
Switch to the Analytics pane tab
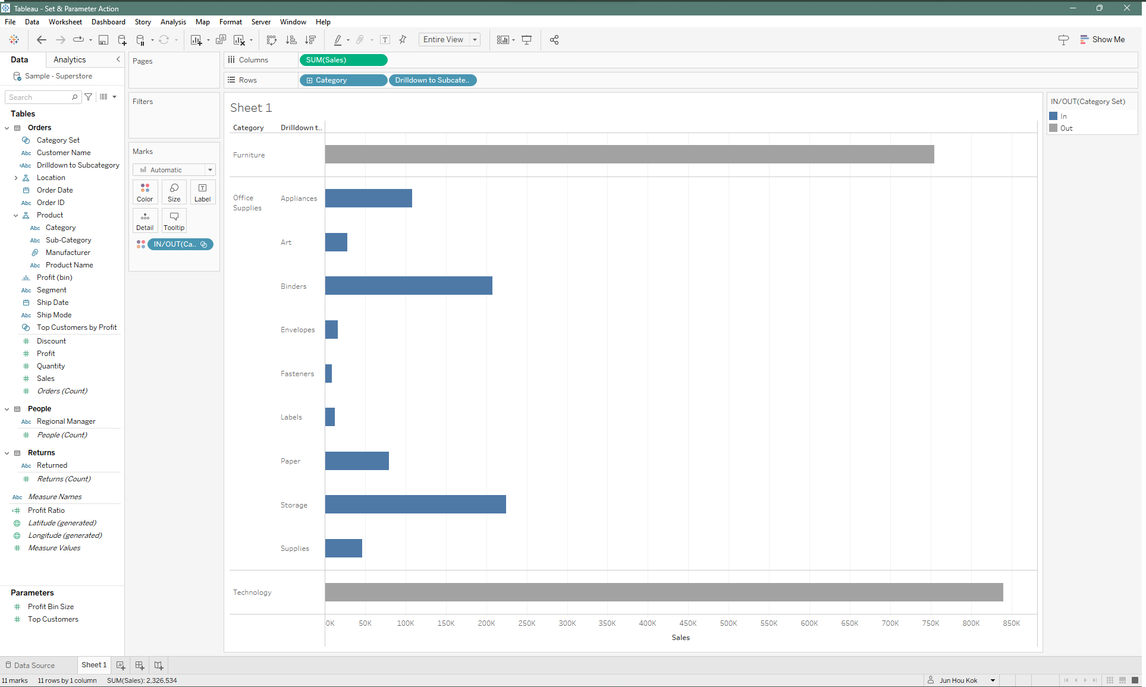pyautogui.click(x=70, y=59)
